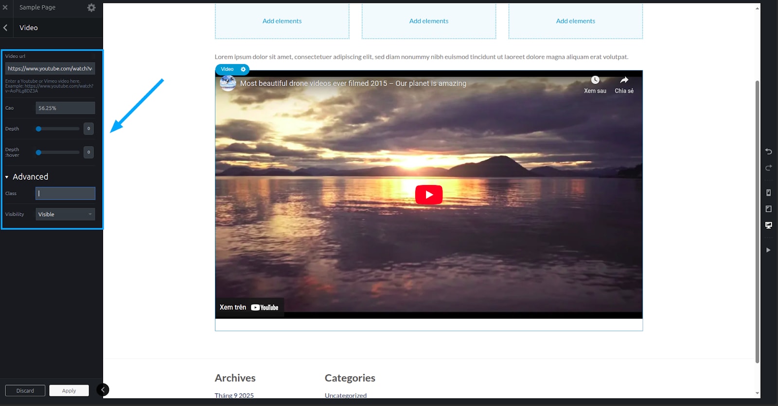Open page settings gear icon
The height and width of the screenshot is (406, 778).
91,8
